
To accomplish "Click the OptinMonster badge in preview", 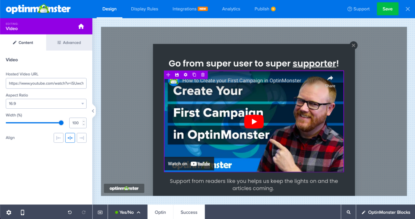I will tap(124, 188).
